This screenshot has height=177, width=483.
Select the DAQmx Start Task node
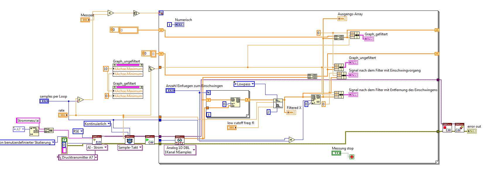point(150,140)
